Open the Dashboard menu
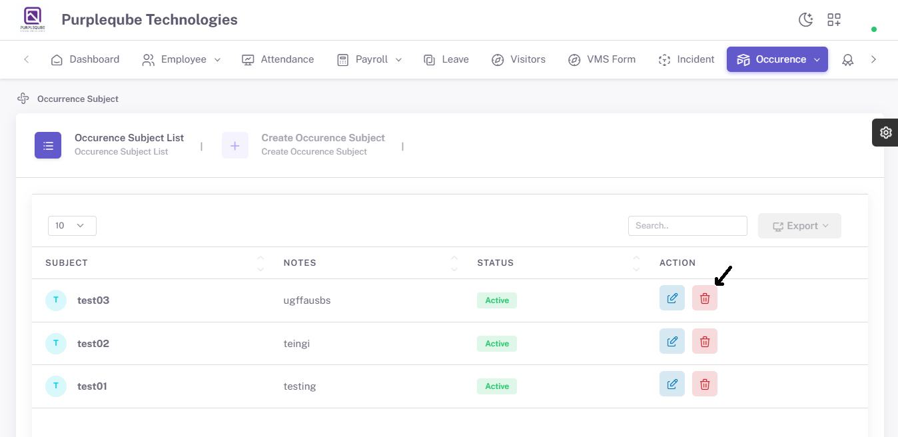This screenshot has height=437, width=898. point(85,59)
